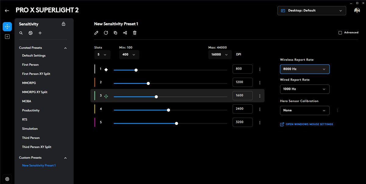The width and height of the screenshot is (366, 184).
Task: Click the default diamond icon on slot 1
Action: click(x=106, y=69)
